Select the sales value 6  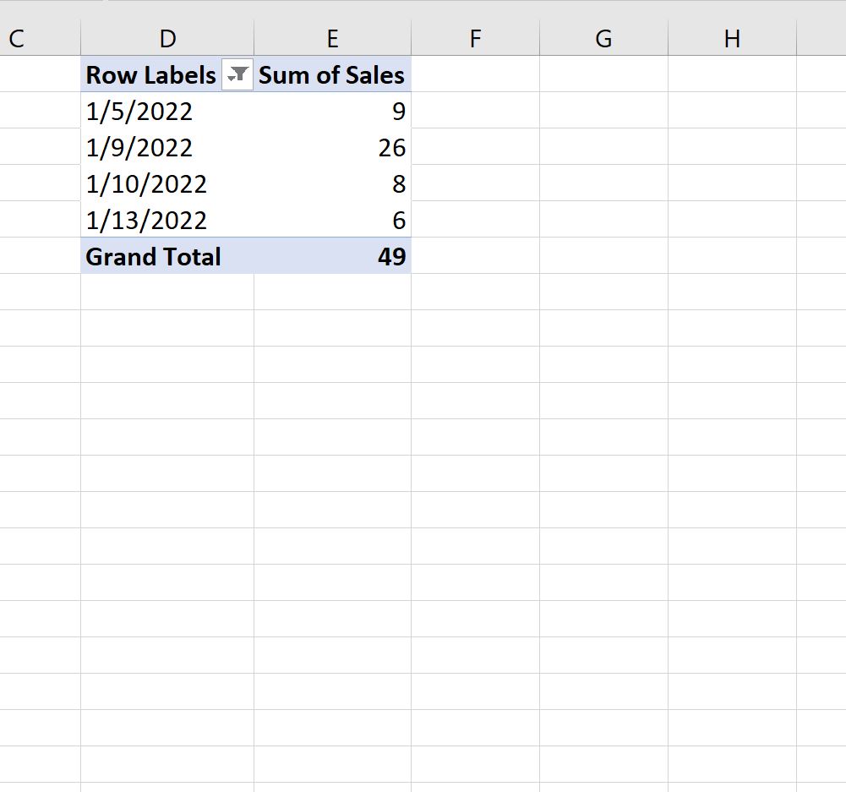332,220
